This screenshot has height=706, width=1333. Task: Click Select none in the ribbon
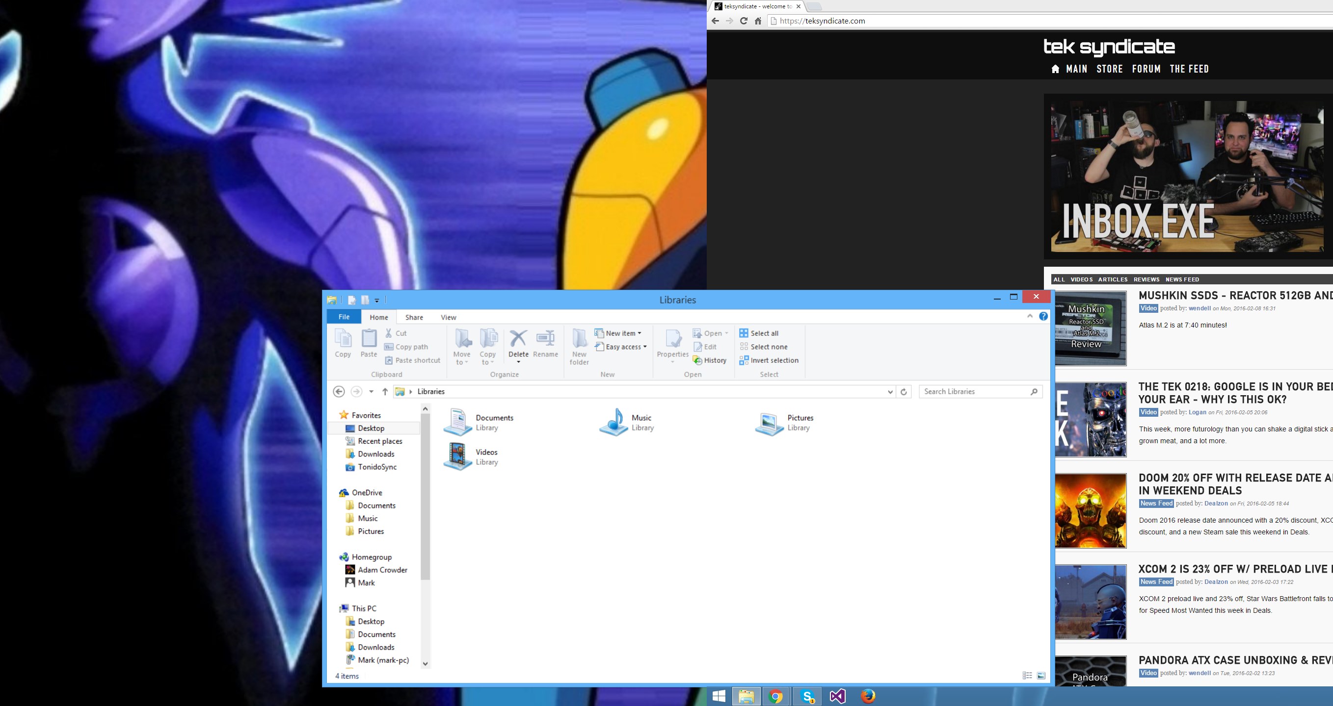pos(763,347)
